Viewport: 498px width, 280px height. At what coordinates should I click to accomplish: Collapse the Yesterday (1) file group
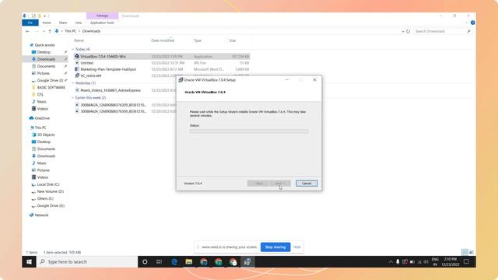[x=72, y=83]
